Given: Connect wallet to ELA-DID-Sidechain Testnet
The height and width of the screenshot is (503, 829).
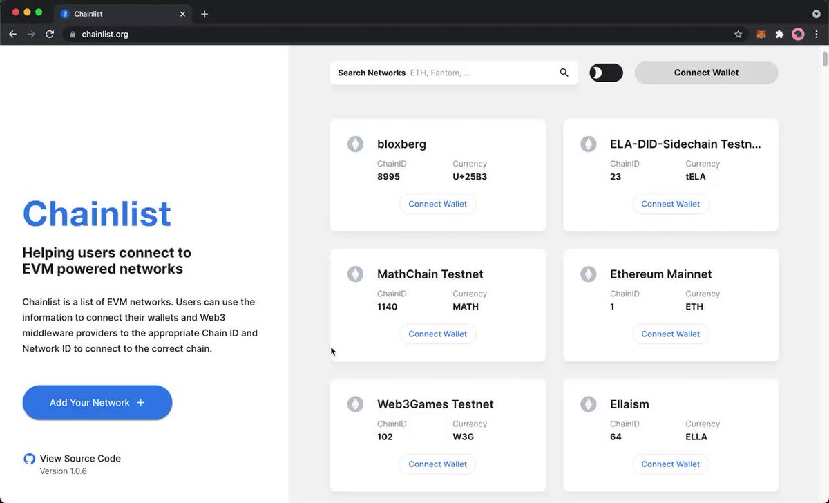Looking at the screenshot, I should (671, 204).
